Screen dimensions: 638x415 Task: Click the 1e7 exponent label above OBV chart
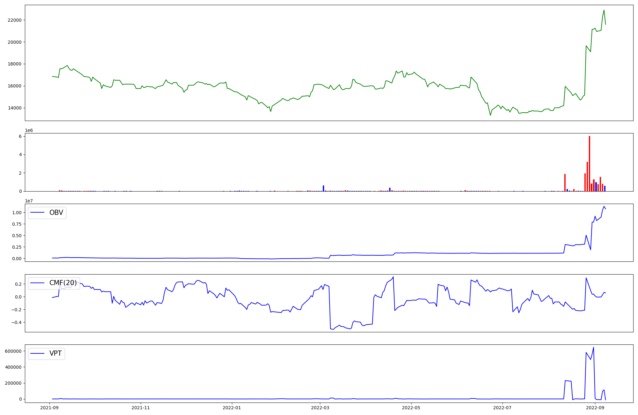point(29,201)
